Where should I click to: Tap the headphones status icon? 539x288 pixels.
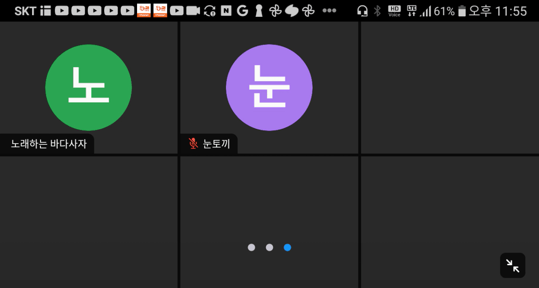[362, 11]
